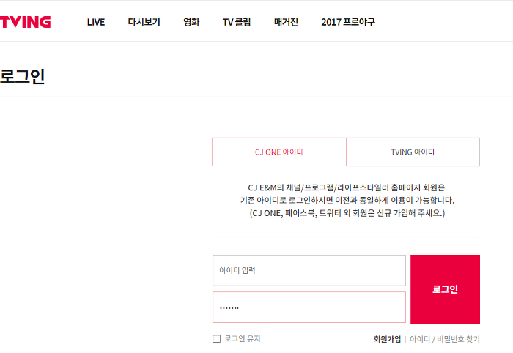Click the TVING logo
Screen dimensions: 513x353
25,22
